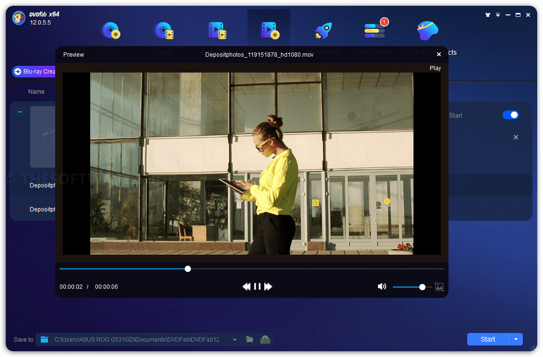Click the Depositphotos_119151878_hd1080.mov preview title
The image size is (543, 357).
260,55
